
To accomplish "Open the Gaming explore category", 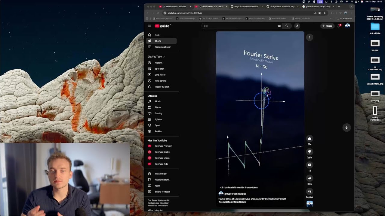I will pos(162,113).
